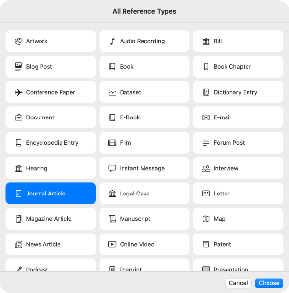Screen dimensions: 289x293
Task: Click the Online Video play icon
Action: point(112,244)
